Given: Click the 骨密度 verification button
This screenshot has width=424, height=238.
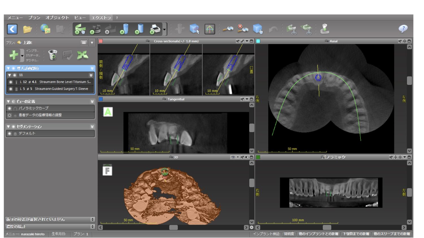Looking at the screenshot, I should tap(289, 234).
